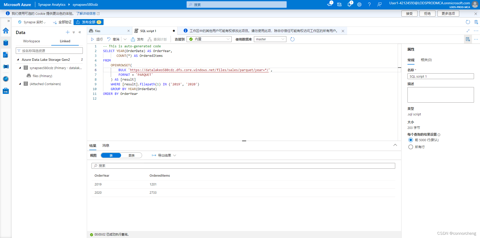Select the Workspace tab
The image size is (480, 238).
[x=32, y=41]
